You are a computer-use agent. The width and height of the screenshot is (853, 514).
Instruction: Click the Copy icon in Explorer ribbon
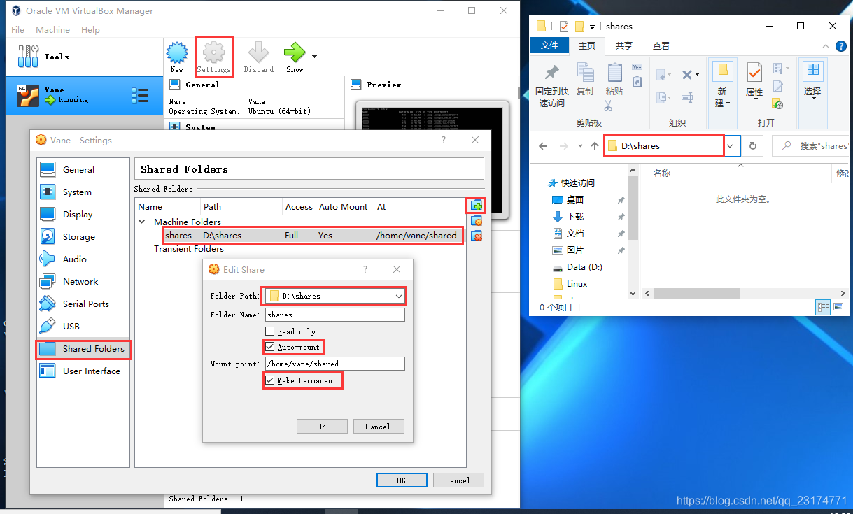[584, 73]
